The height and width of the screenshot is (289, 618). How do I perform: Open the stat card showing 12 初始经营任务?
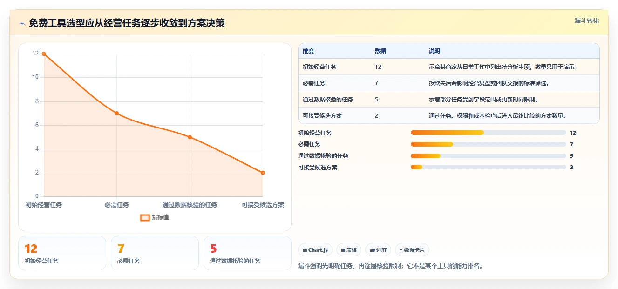click(x=62, y=253)
